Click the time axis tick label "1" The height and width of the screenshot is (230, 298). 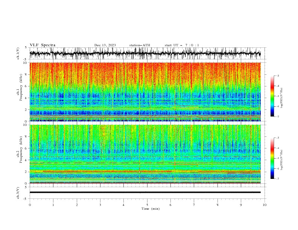tap(53, 205)
